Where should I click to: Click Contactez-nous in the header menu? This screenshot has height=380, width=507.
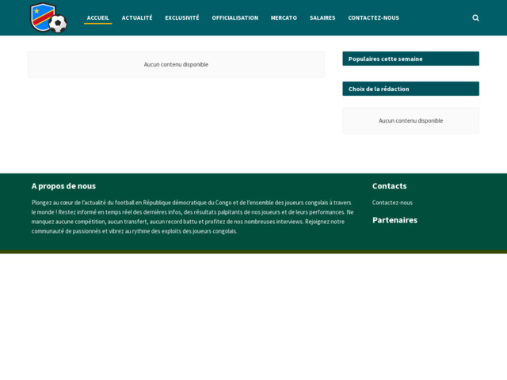coord(373,17)
